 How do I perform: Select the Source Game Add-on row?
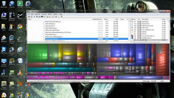[149, 36]
